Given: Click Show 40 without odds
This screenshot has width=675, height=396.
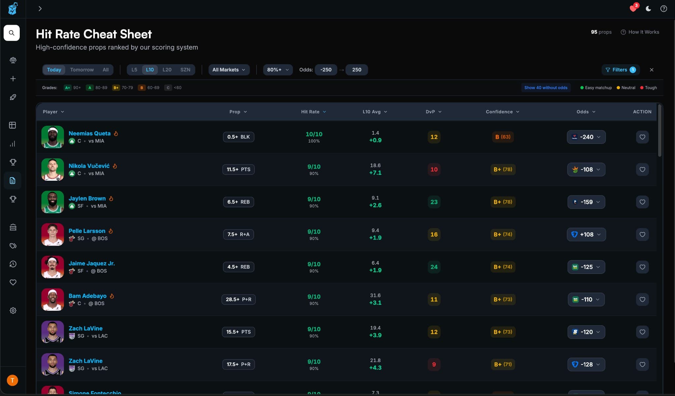Looking at the screenshot, I should pos(546,88).
